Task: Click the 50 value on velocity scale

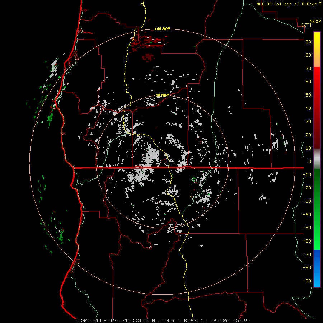Action: (x=308, y=95)
